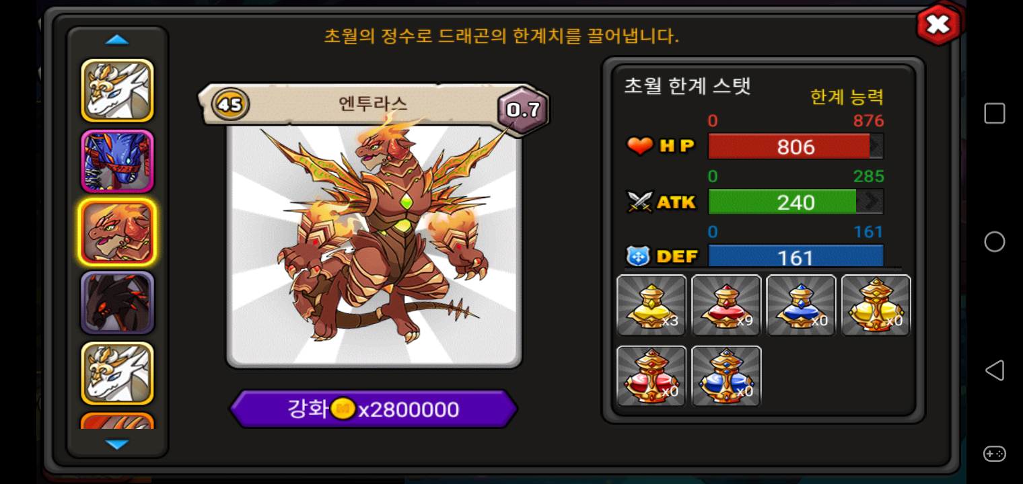This screenshot has width=1023, height=484.
Task: Select the large yellow ornate potion
Action: tap(876, 305)
